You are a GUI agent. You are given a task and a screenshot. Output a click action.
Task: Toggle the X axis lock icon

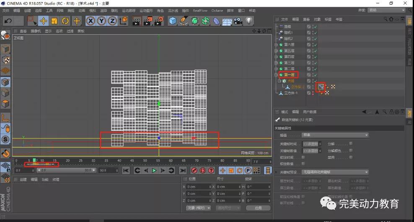pos(91,20)
